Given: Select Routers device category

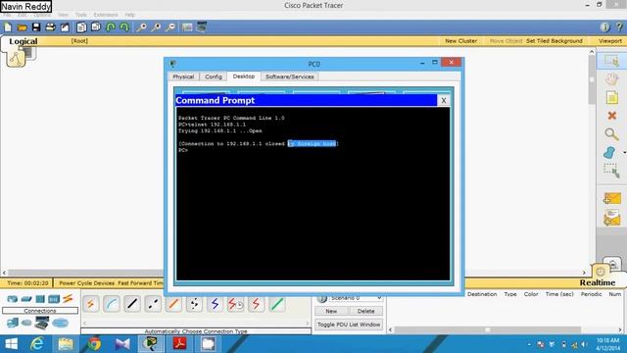Looking at the screenshot, I should 13,299.
